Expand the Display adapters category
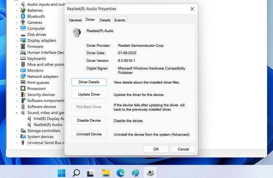Image resolution: width=273 pixels, height=178 pixels. [16, 41]
